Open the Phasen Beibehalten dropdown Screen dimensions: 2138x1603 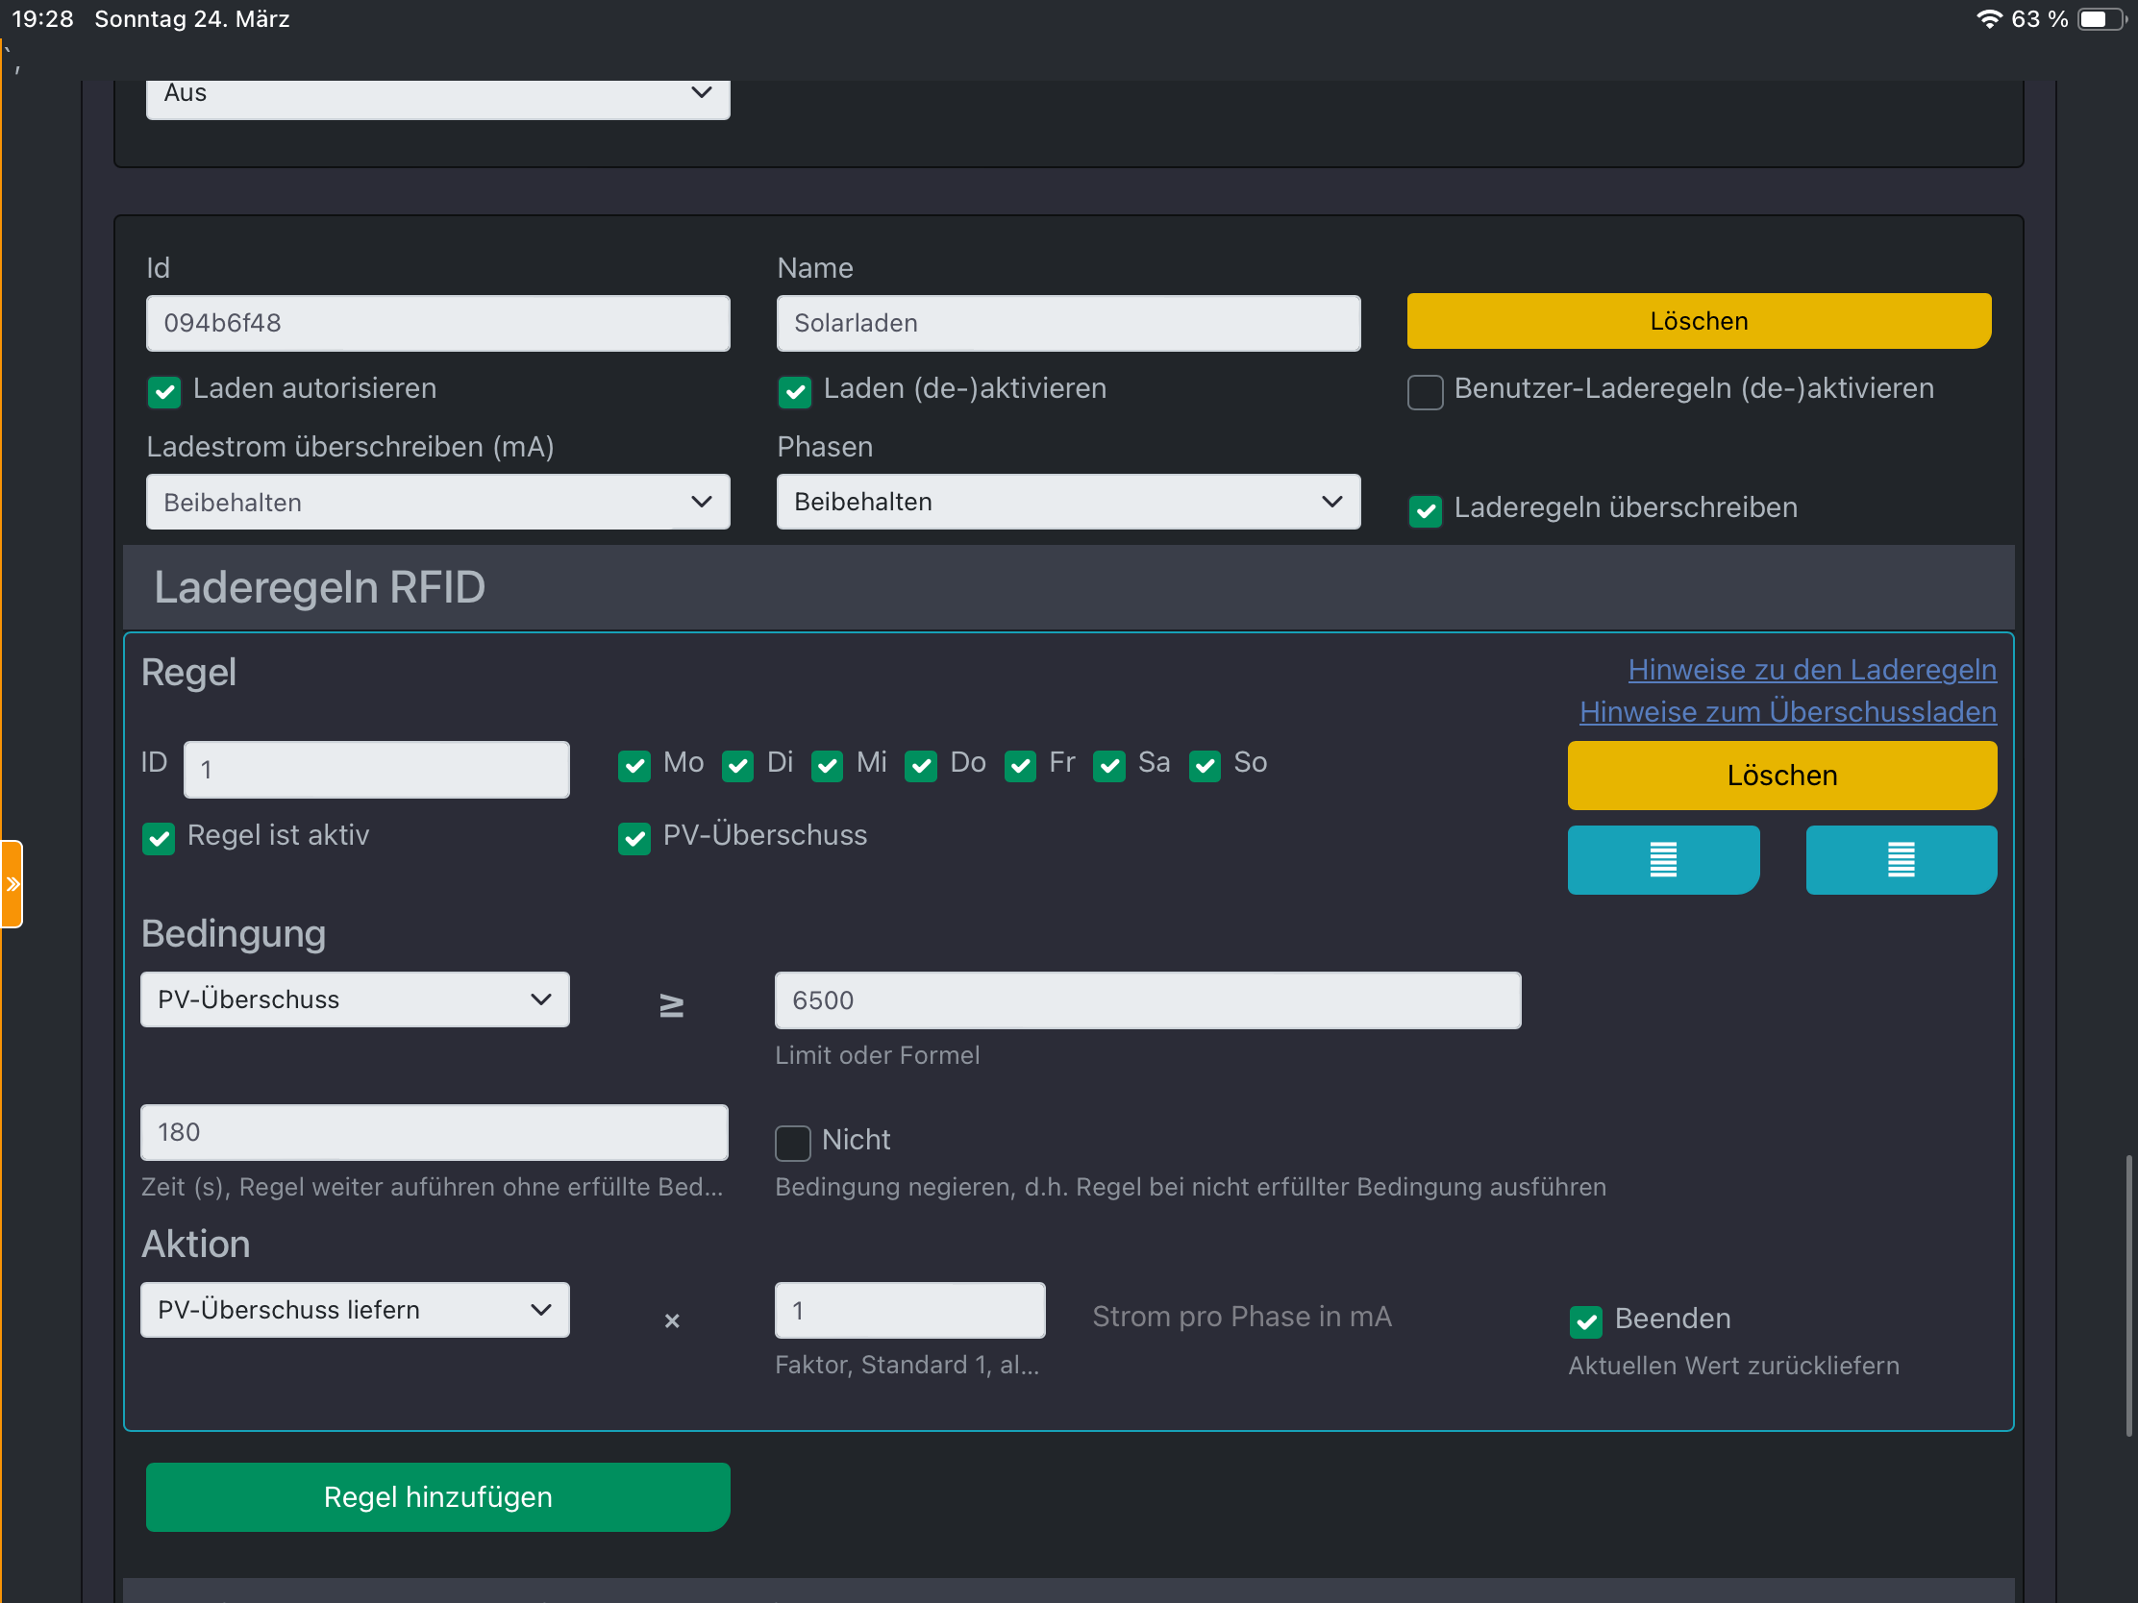1067,502
